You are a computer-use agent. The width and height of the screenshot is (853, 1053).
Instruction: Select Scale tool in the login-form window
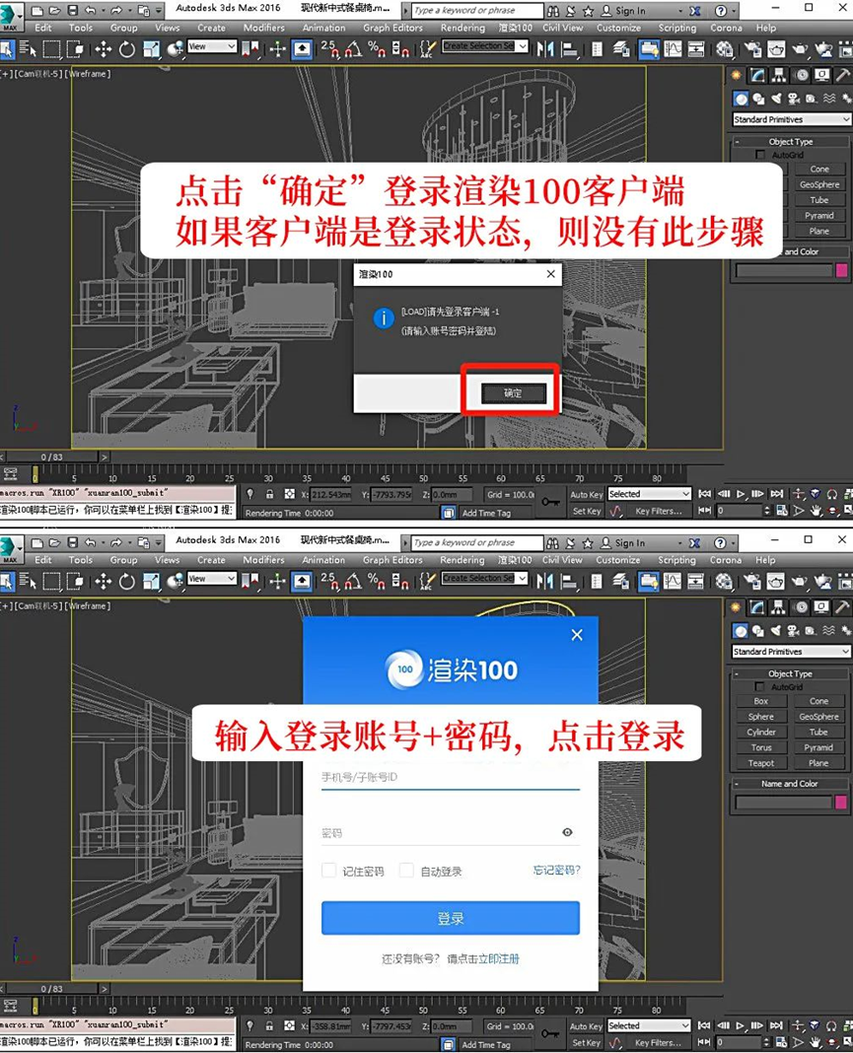click(151, 581)
